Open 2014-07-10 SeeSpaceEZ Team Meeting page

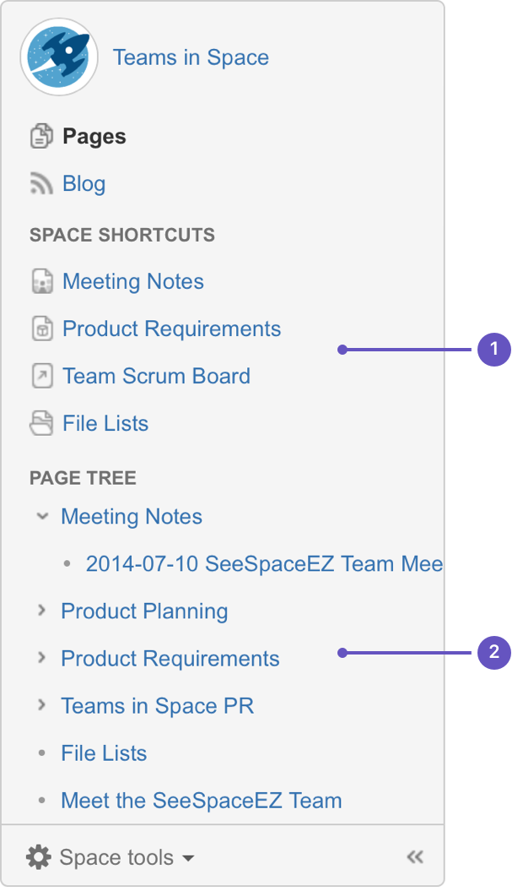[x=264, y=563]
